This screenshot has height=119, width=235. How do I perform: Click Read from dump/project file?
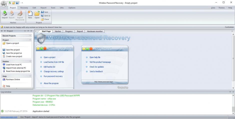click(x=16, y=71)
